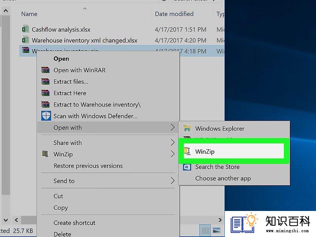Select Warehouse inventory xml changed.xlsx file
Screen dimensions: 316x237
coord(85,40)
